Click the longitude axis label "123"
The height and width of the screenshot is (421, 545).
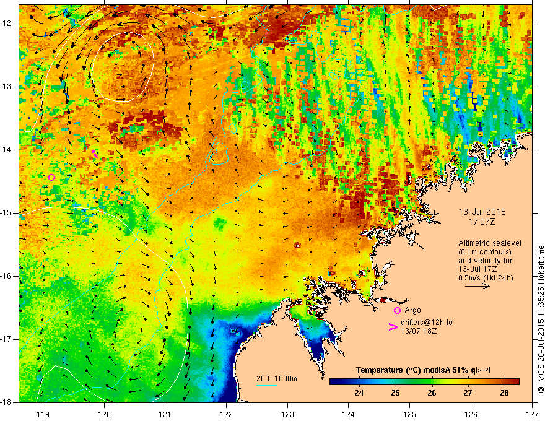(287, 414)
